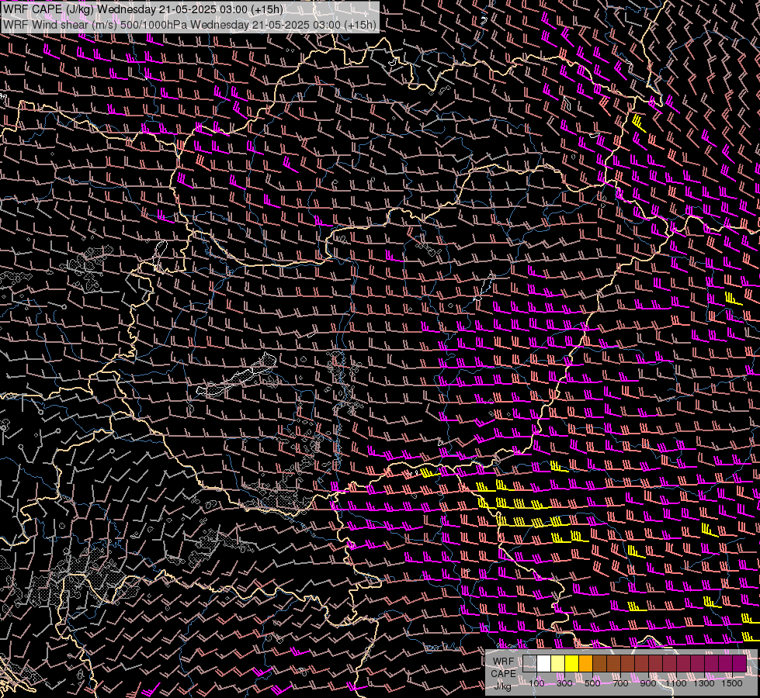Select the WRF Wind shear title line

189,25
